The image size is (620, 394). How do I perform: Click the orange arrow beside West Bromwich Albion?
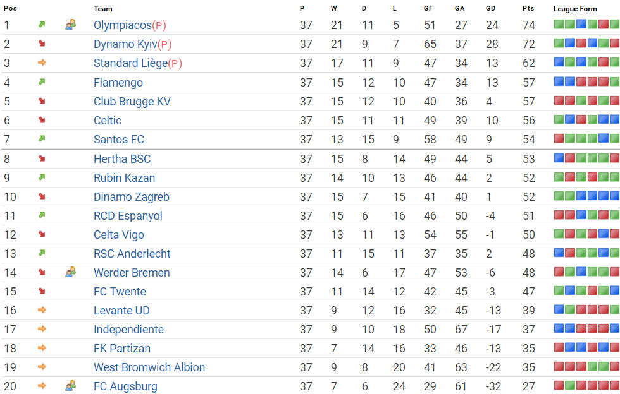tap(42, 367)
